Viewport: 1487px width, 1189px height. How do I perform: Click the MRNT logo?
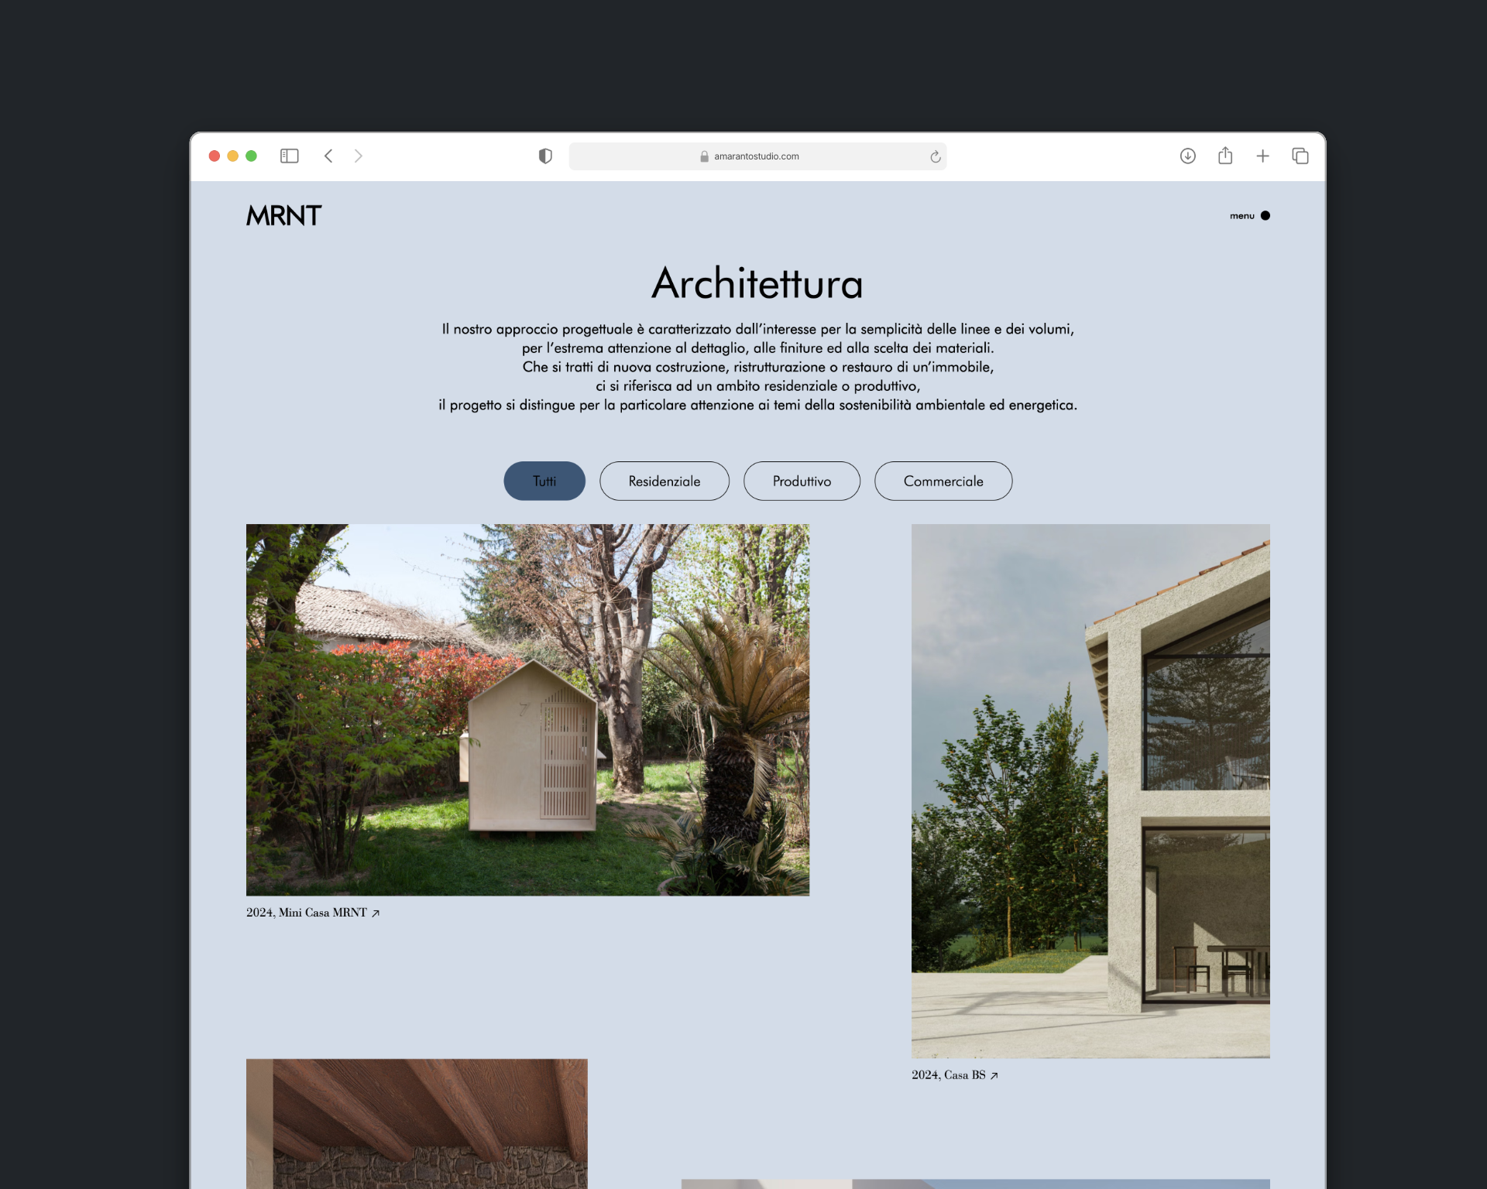pos(283,215)
